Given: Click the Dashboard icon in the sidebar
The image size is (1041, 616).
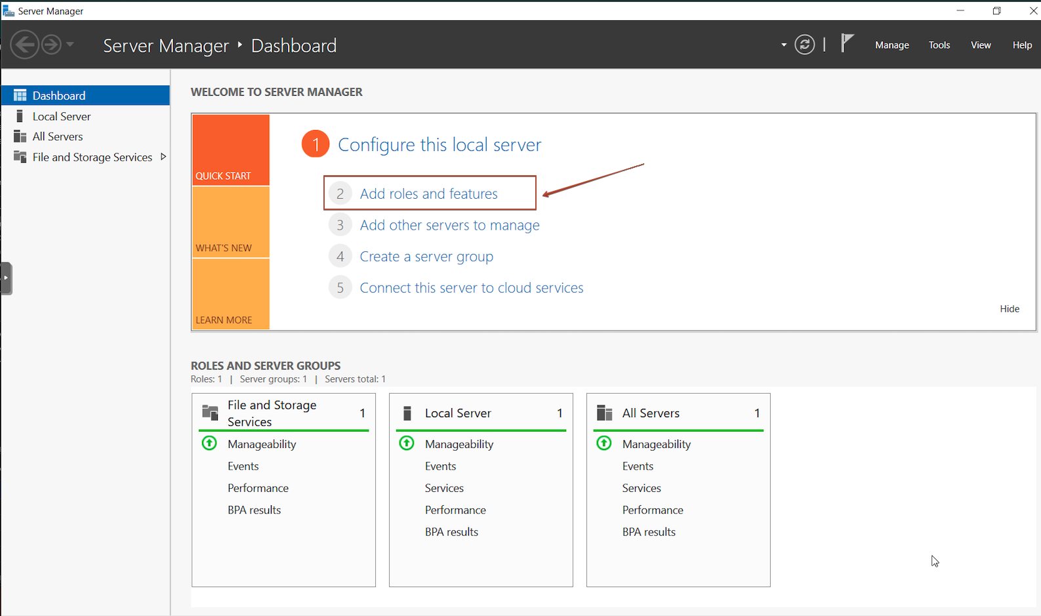Looking at the screenshot, I should coord(20,96).
